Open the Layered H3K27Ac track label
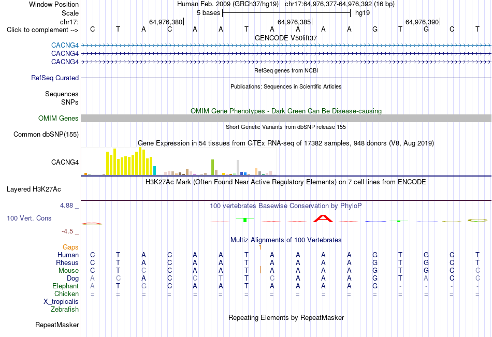Image resolution: width=492 pixels, height=337 pixels. click(x=34, y=189)
